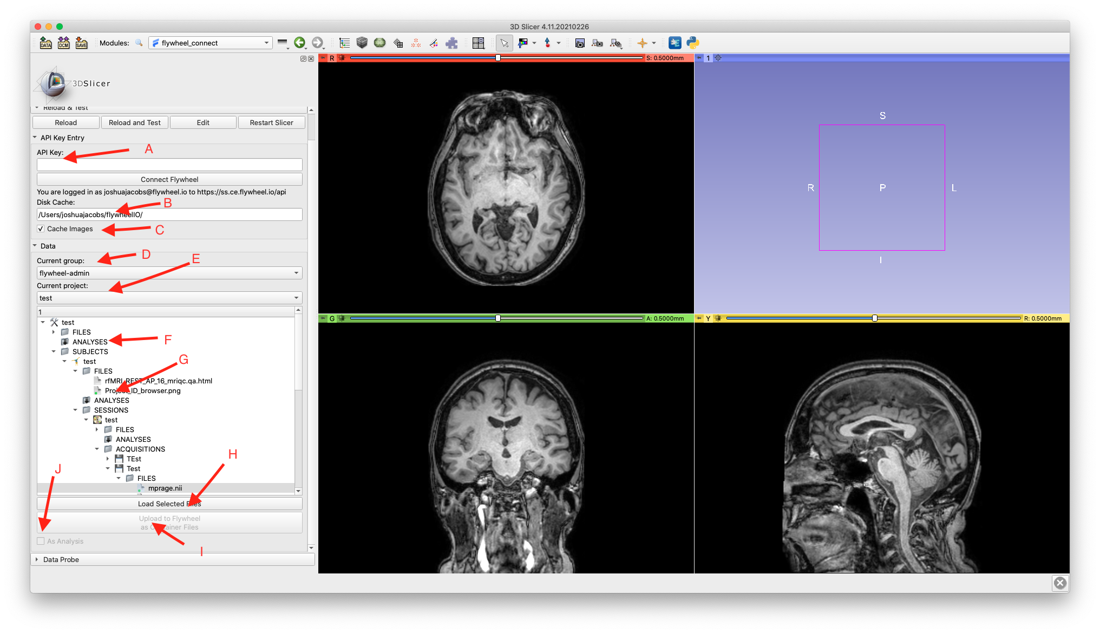Click the restore scene view icon
This screenshot has height=633, width=1100.
(616, 43)
